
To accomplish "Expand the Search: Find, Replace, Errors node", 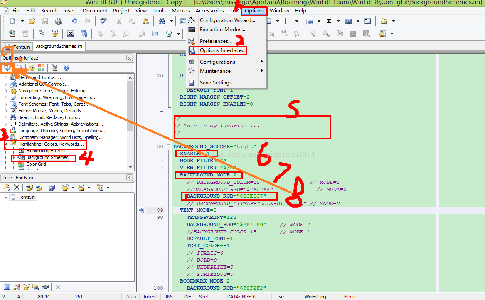I will click(x=6, y=117).
